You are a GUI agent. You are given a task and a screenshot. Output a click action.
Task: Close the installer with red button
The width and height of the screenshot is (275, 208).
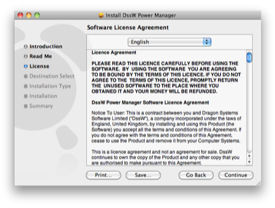[x=20, y=15]
